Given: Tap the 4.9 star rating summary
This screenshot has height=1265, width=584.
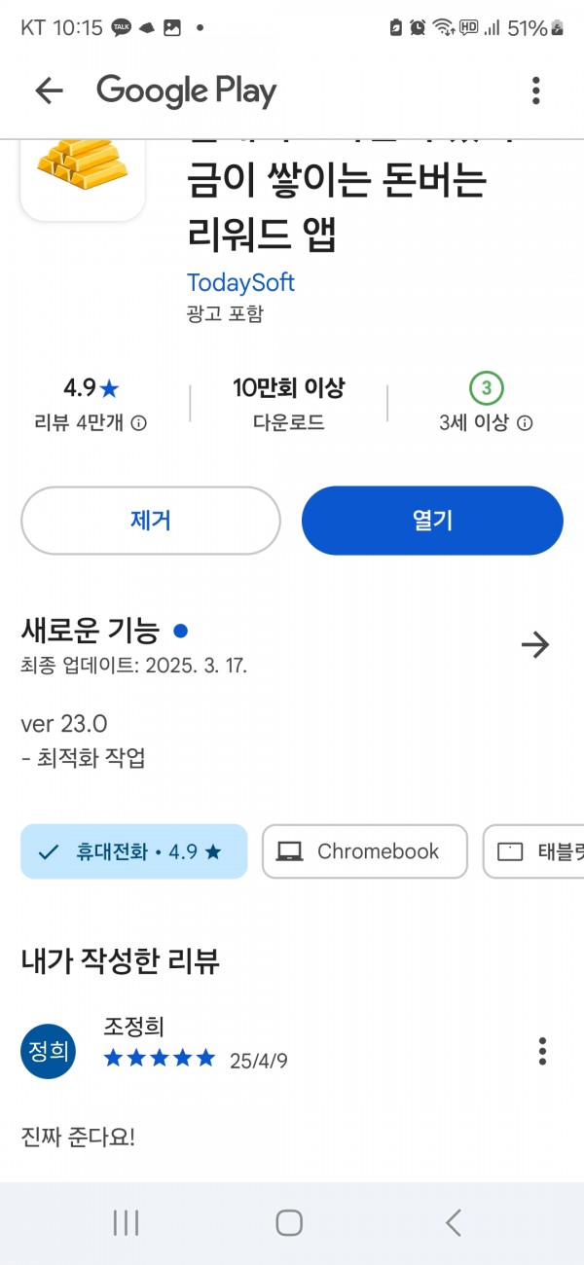Looking at the screenshot, I should pos(91,388).
